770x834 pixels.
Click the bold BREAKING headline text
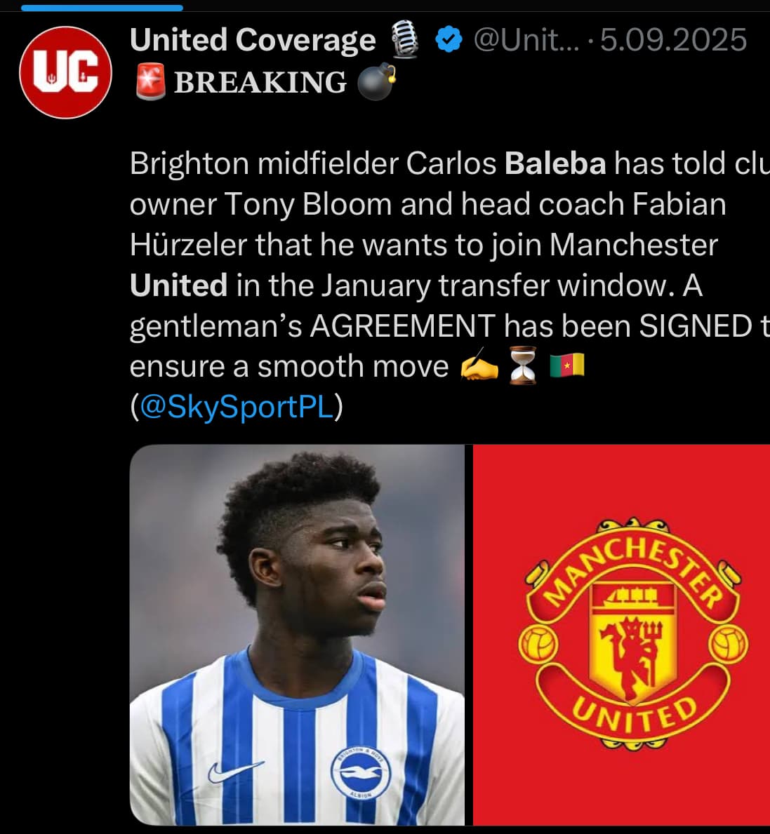click(260, 83)
